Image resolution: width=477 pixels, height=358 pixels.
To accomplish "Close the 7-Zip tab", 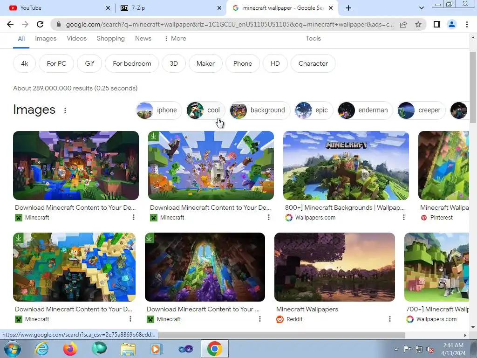I will [x=219, y=8].
